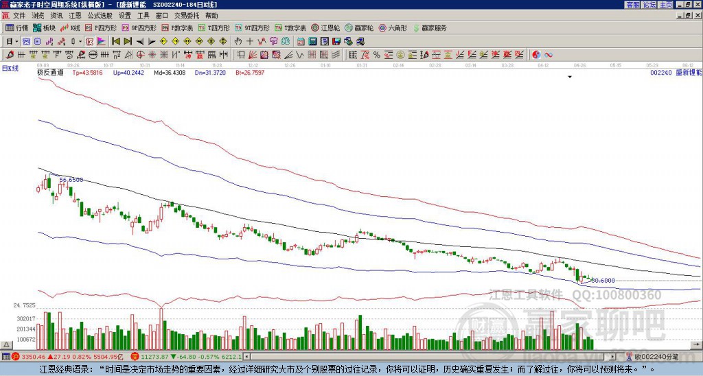Open the 帮助 menu
The height and width of the screenshot is (376, 703).
(211, 16)
